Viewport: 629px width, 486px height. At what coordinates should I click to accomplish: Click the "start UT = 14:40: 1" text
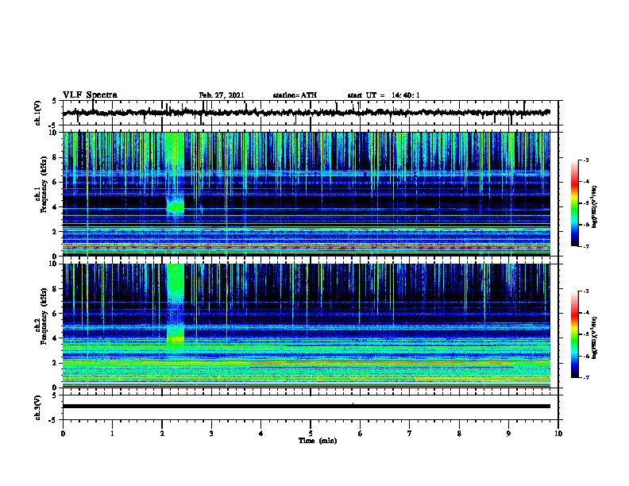pyautogui.click(x=384, y=95)
